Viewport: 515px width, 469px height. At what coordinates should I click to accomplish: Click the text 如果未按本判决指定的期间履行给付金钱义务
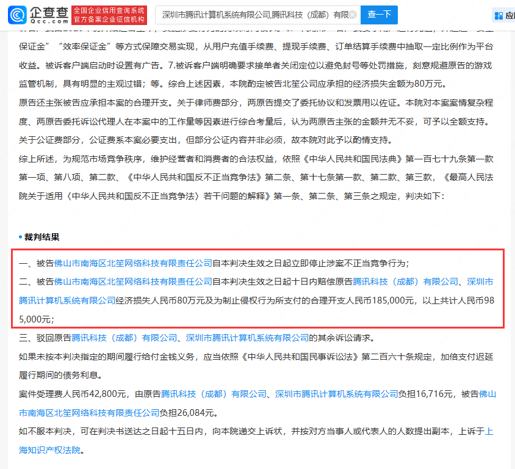tap(106, 357)
